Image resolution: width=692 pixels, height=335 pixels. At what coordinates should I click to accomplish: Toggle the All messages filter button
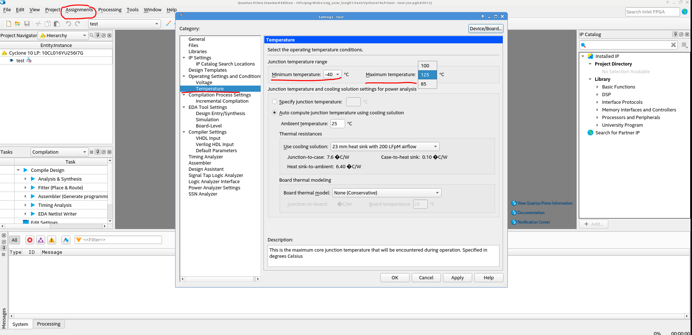pos(15,240)
